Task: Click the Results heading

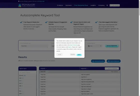Action: [x=23, y=57]
